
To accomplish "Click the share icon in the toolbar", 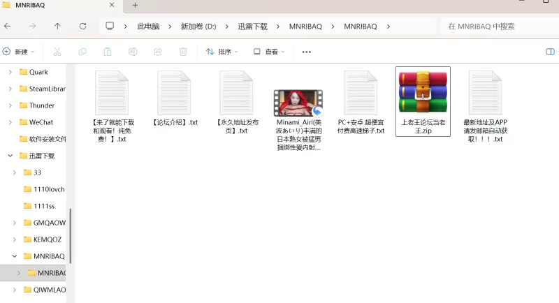I will point(158,52).
